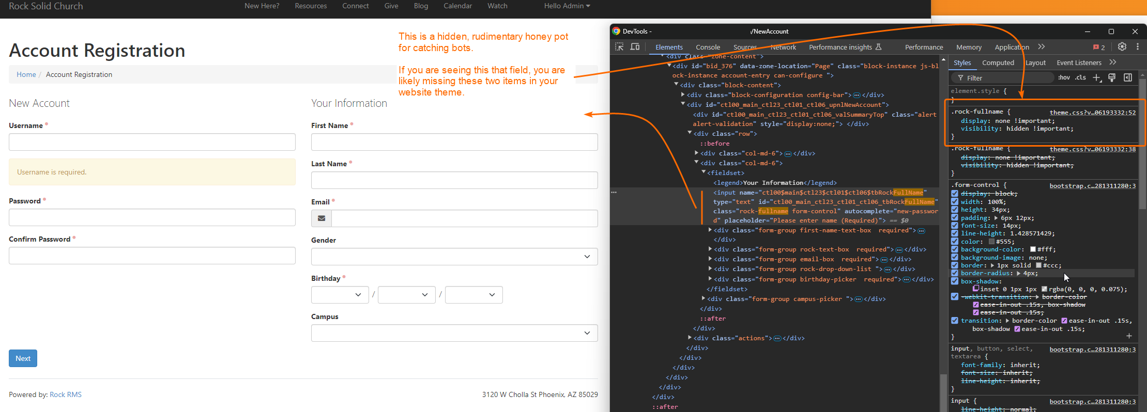This screenshot has height=412, width=1147.
Task: Toggle the device toolbar icon in DevTools
Action: 635,47
